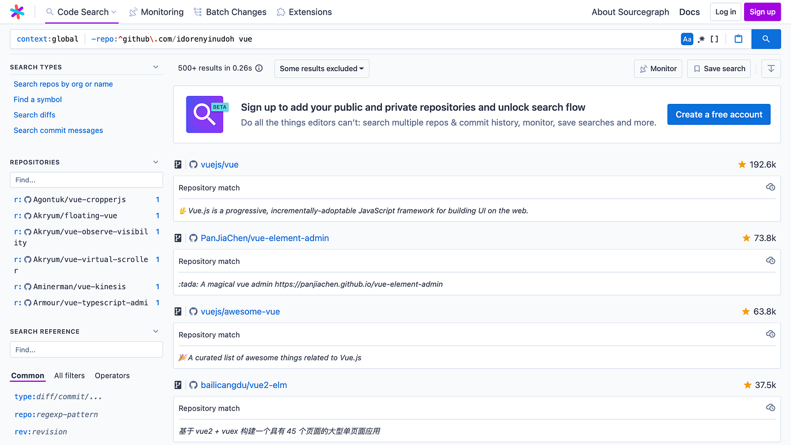Image resolution: width=791 pixels, height=445 pixels.
Task: Expand the Some results excluded dropdown
Action: tap(321, 68)
